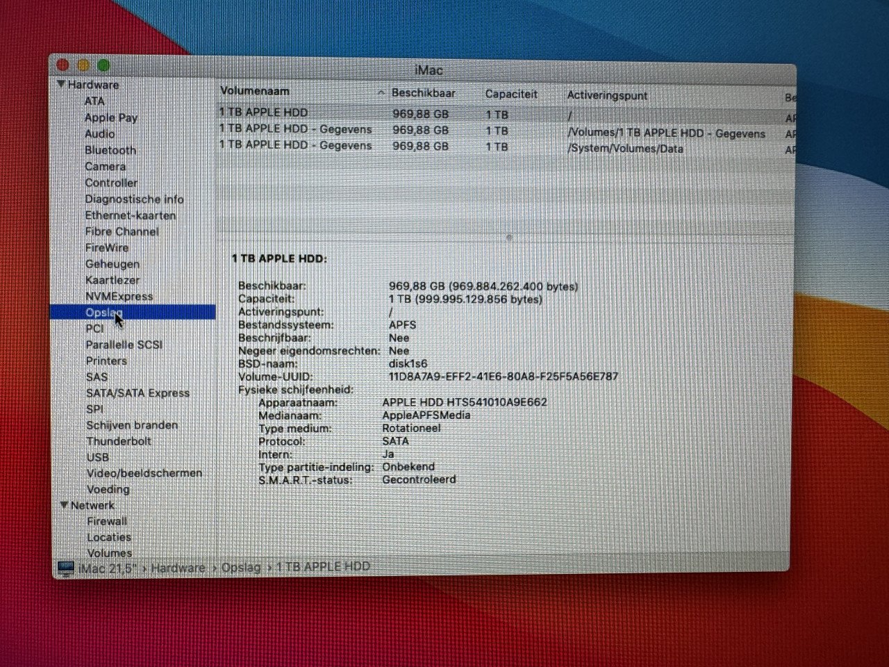Viewport: 889px width, 667px height.
Task: Open Schijven branden entry
Action: [x=132, y=425]
